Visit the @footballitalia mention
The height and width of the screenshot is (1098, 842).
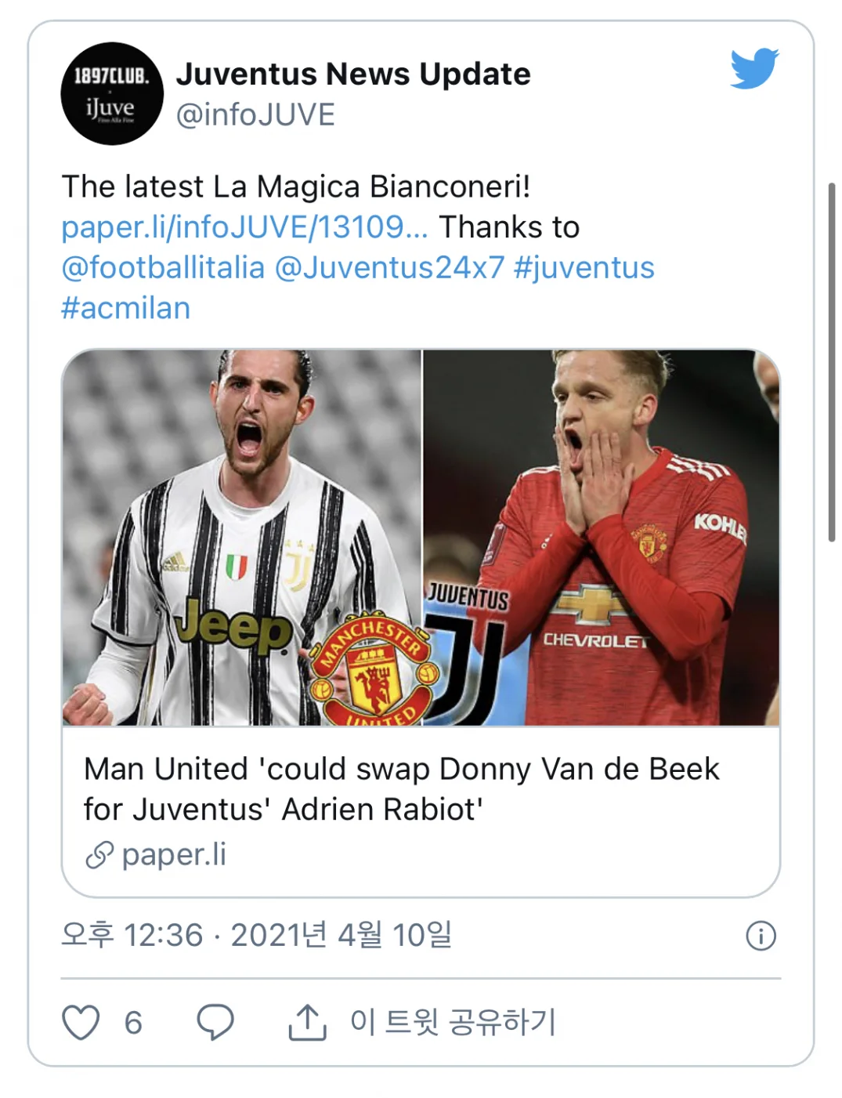click(x=163, y=268)
